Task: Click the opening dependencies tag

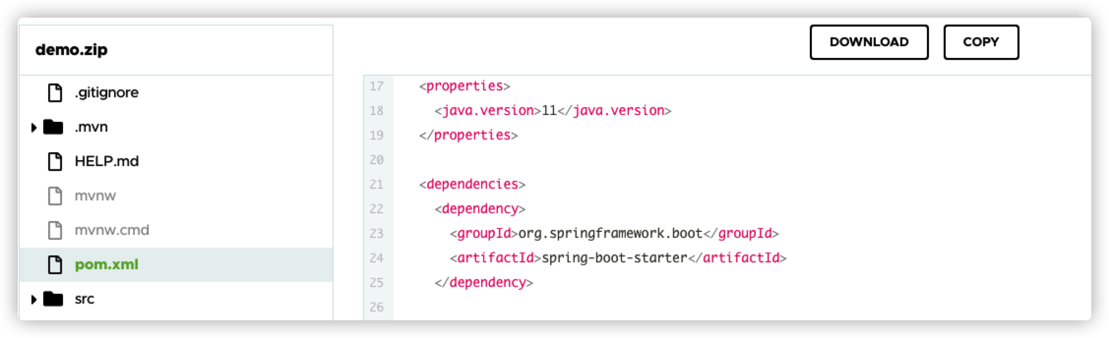Action: click(472, 184)
